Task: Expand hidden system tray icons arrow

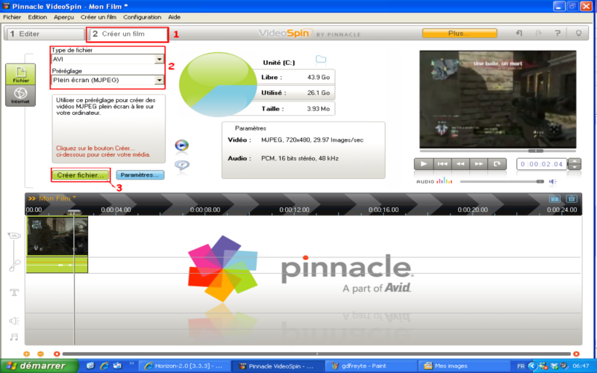Action: tap(532, 366)
